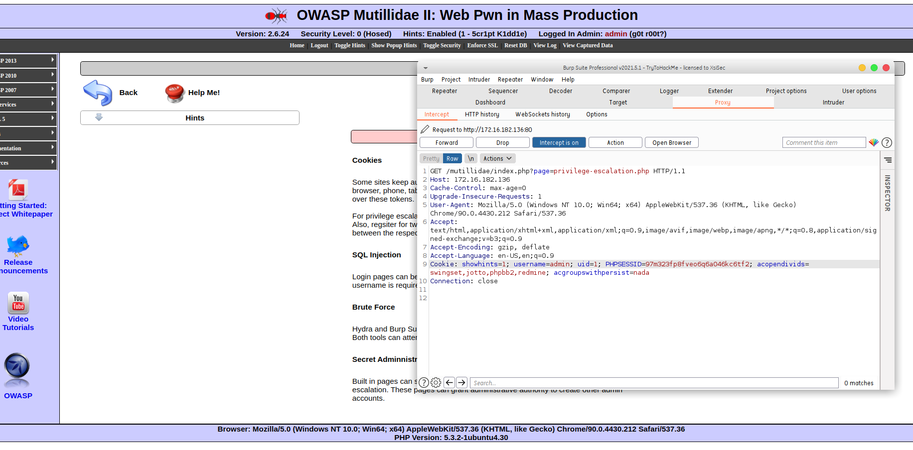Screen dimensions: 913x450
Task: Click the red Help Me button icon
Action: (174, 93)
